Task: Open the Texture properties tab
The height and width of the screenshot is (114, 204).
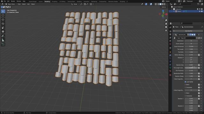Action: (x=170, y=75)
